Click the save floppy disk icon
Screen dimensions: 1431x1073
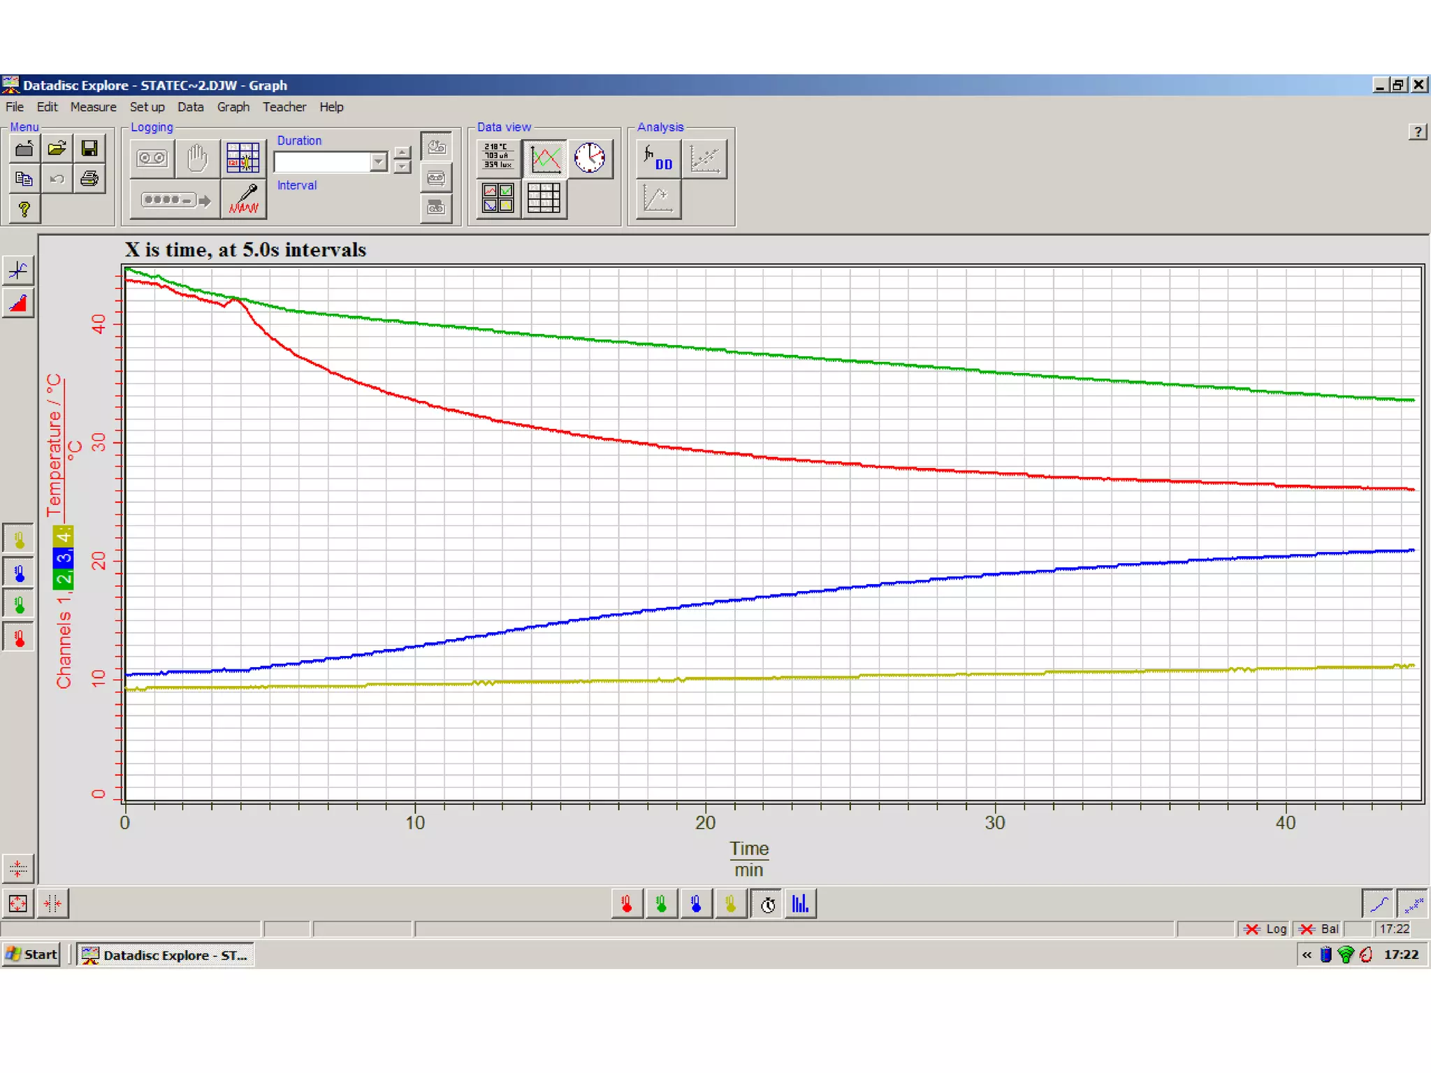(89, 148)
